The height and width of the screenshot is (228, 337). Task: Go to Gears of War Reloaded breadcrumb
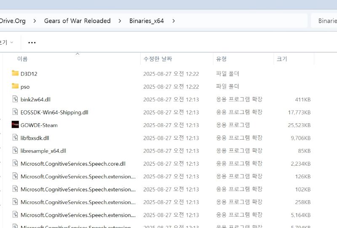[78, 21]
